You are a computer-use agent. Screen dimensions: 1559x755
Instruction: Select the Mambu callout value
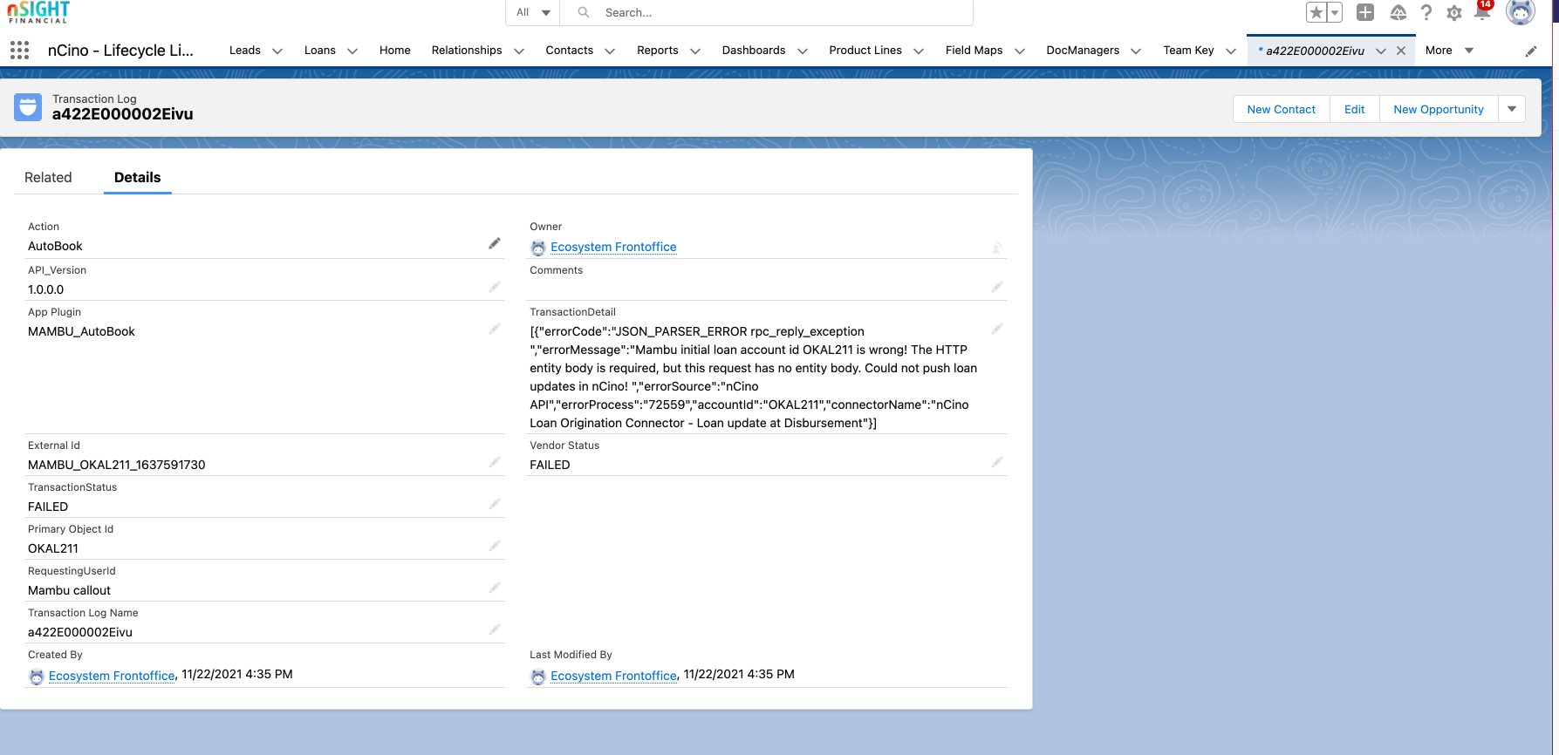[69, 590]
